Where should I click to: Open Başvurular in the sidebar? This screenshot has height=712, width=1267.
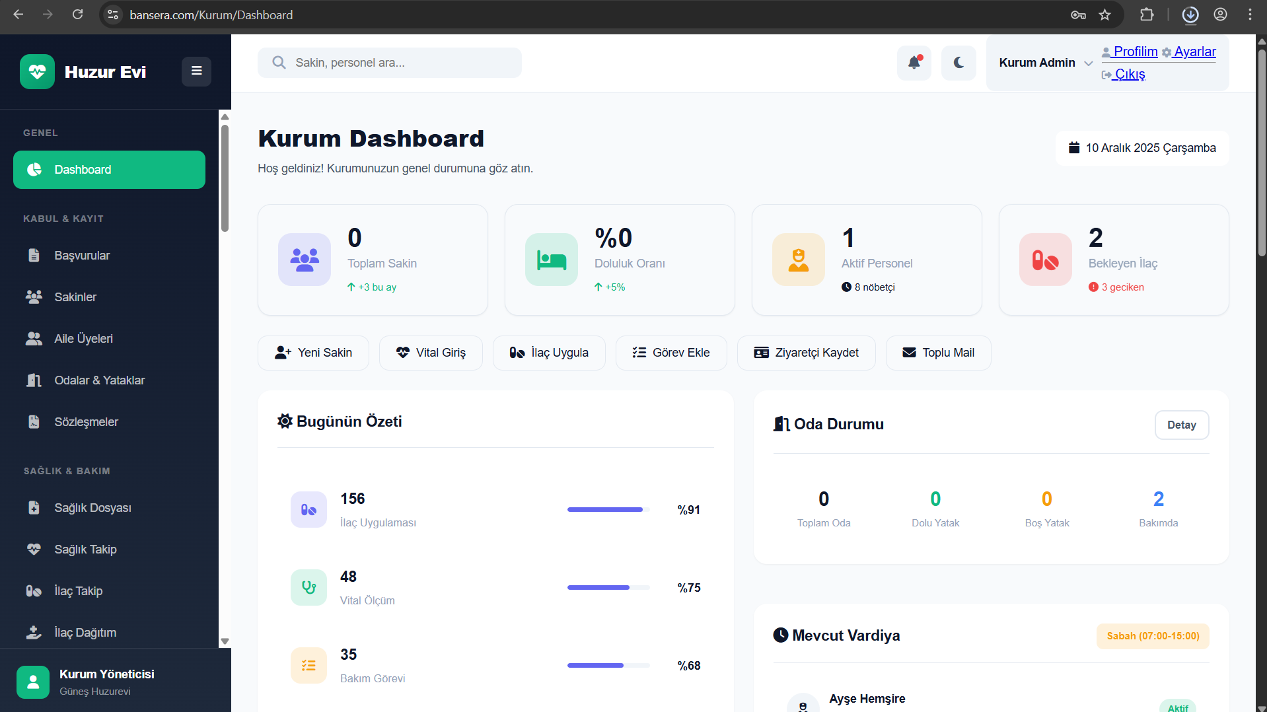tap(82, 256)
